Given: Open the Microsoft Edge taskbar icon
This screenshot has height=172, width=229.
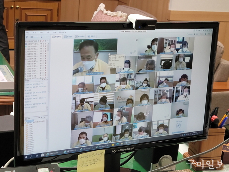Looking at the screenshot, I should [x=118, y=144].
